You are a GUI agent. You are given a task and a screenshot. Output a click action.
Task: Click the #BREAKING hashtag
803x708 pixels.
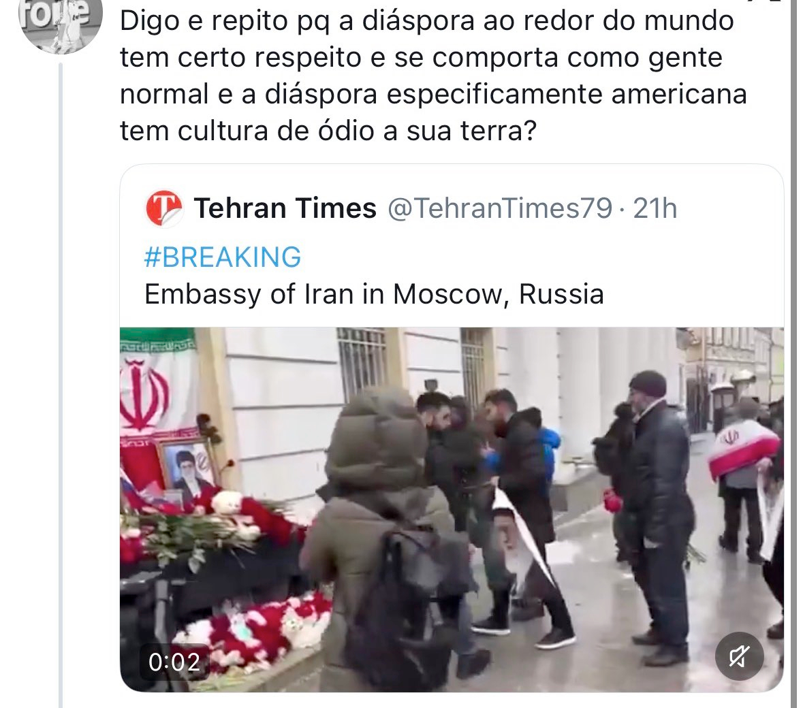click(222, 257)
